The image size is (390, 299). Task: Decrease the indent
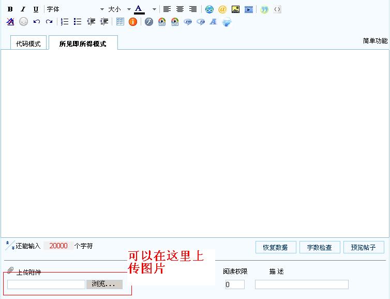tap(91, 22)
